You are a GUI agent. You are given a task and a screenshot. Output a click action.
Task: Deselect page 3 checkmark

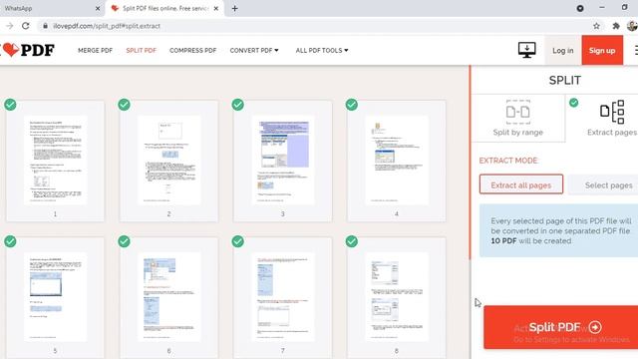coord(238,105)
